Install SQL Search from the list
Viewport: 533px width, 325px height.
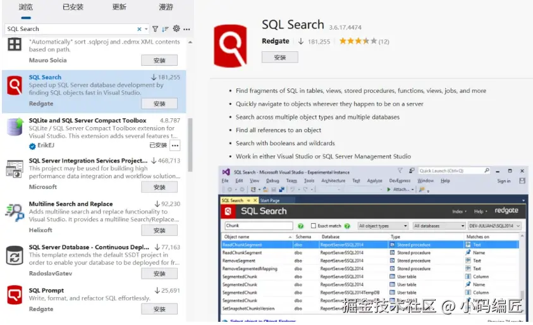(x=159, y=104)
